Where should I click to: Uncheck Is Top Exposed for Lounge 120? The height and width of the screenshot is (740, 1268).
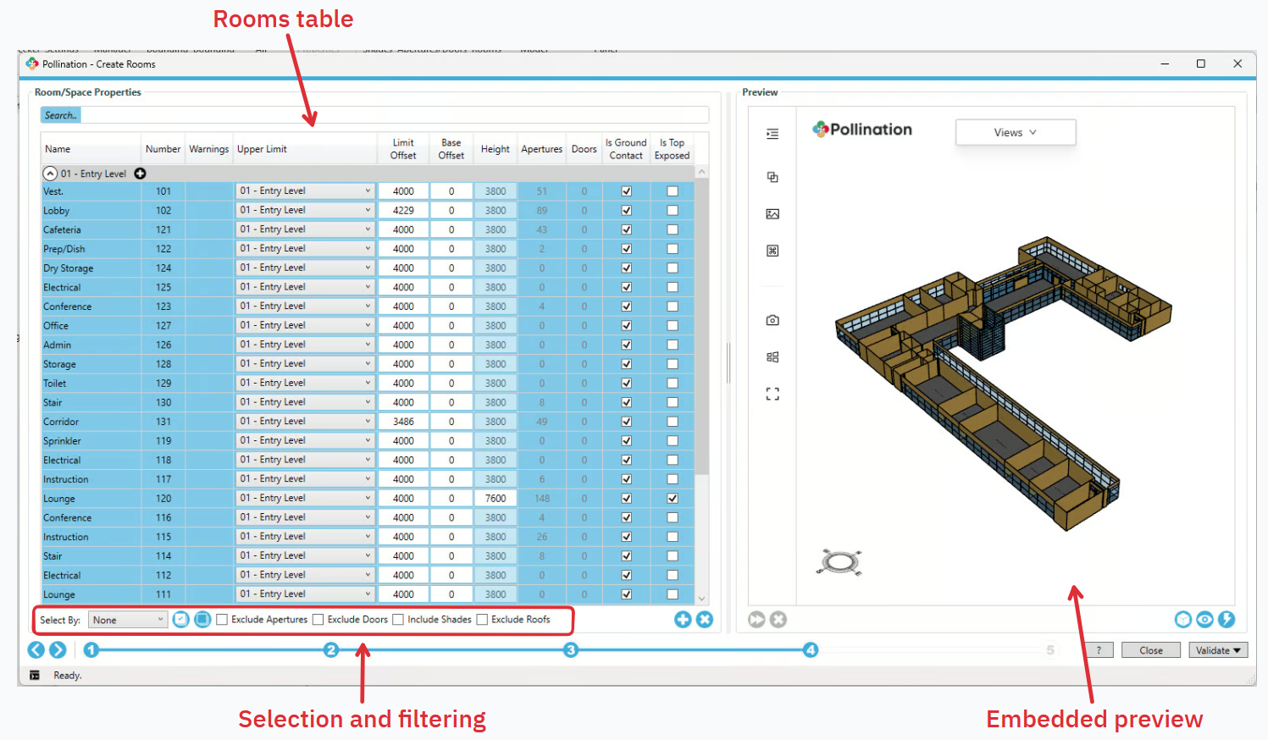tap(673, 499)
